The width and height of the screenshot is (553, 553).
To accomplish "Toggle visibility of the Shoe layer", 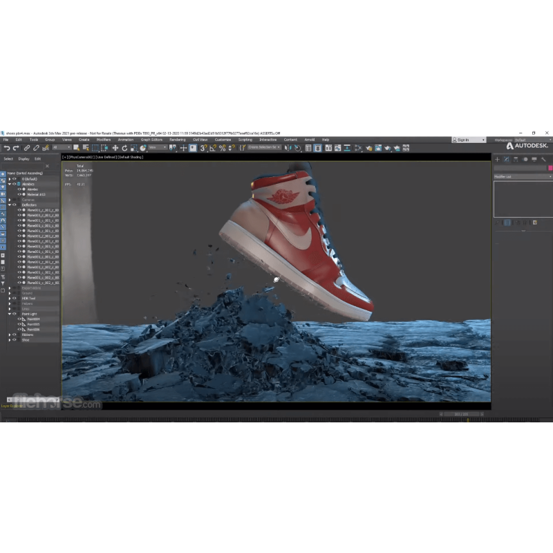I will tap(15, 339).
